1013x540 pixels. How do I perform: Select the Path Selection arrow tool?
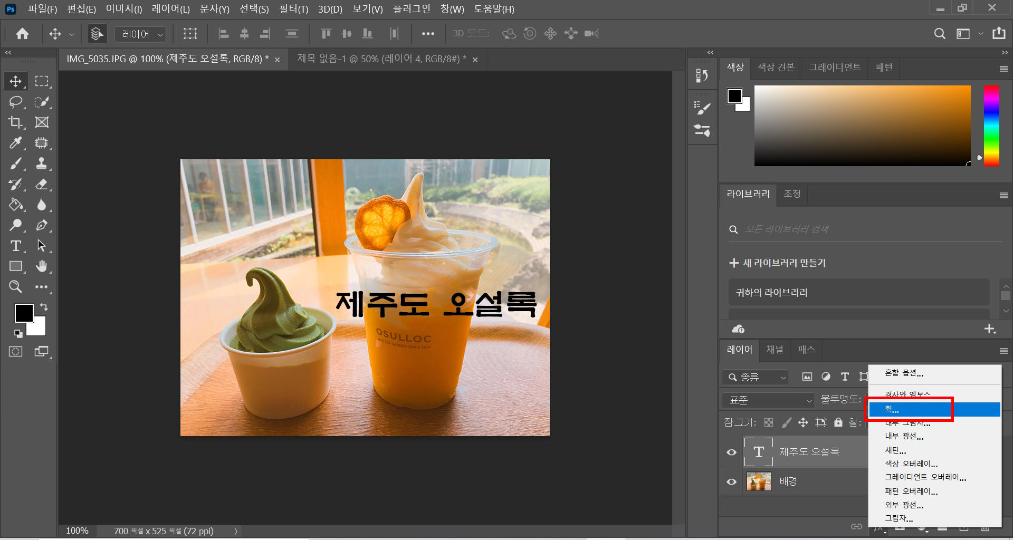42,246
